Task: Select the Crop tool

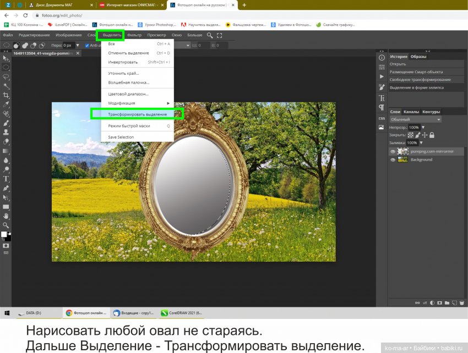Action: click(6, 95)
